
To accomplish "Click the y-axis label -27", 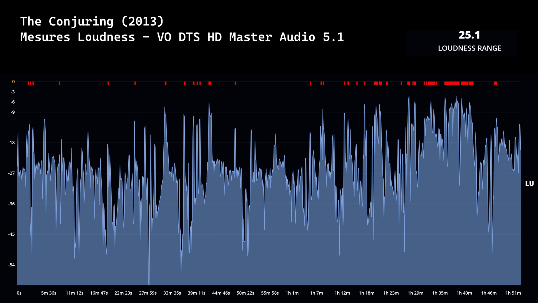I will tap(11, 173).
